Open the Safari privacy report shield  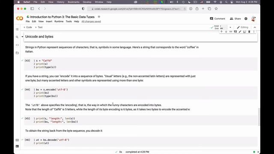(x=83, y=9)
